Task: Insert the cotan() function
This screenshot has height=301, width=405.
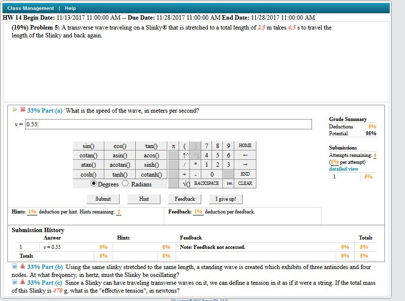Action: (x=89, y=155)
